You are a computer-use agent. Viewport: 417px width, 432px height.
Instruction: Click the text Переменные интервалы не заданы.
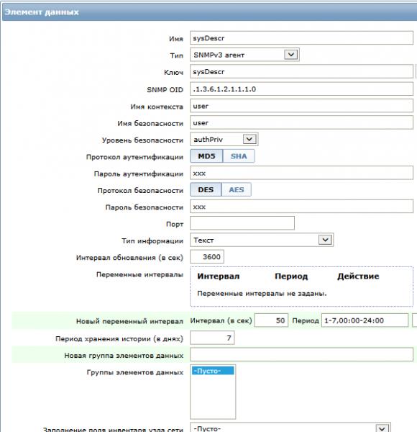262,294
